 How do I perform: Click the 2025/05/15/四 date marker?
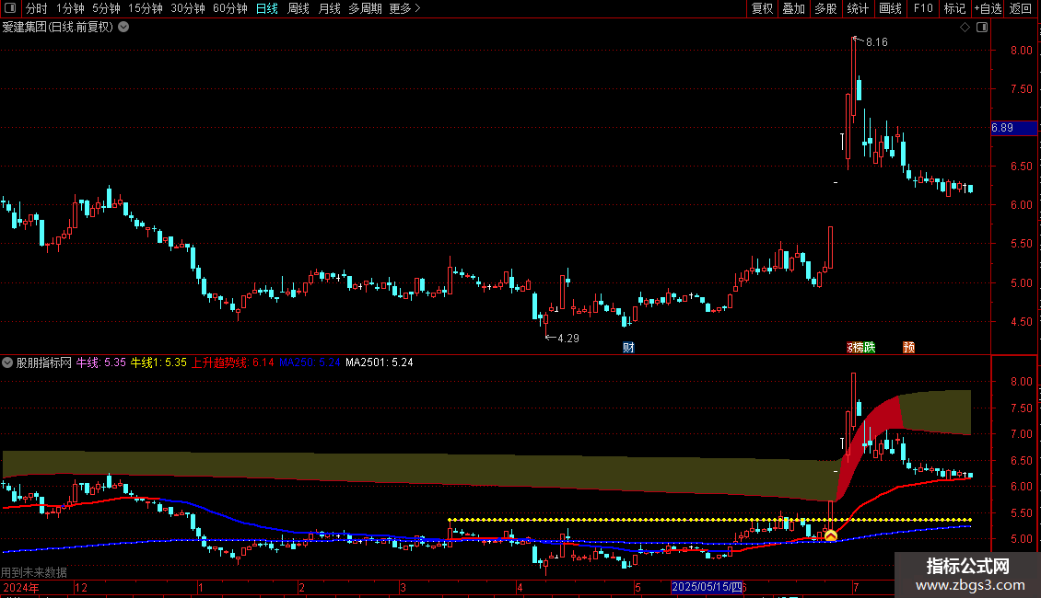(708, 587)
